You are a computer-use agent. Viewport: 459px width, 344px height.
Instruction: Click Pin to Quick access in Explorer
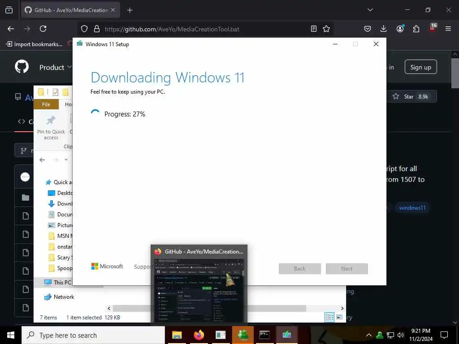(51, 128)
